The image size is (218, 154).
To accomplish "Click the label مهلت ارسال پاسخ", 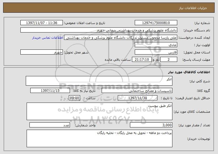I will click(196, 60).
